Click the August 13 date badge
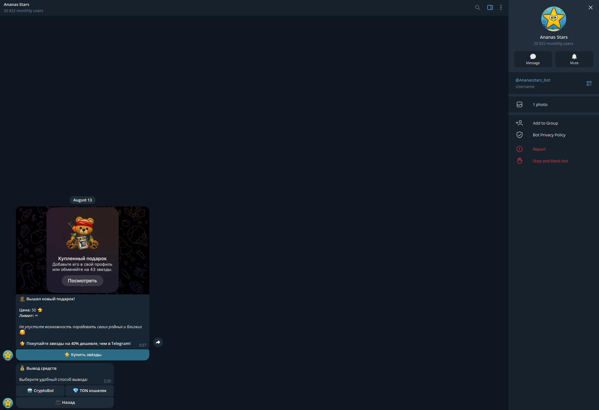 (x=83, y=200)
